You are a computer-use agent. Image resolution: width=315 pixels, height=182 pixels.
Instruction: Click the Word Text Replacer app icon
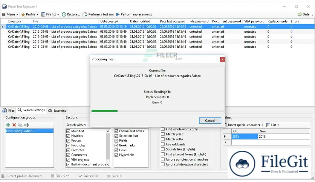tap(5, 6)
